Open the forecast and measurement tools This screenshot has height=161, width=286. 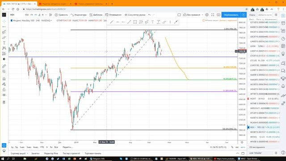(x=4, y=54)
